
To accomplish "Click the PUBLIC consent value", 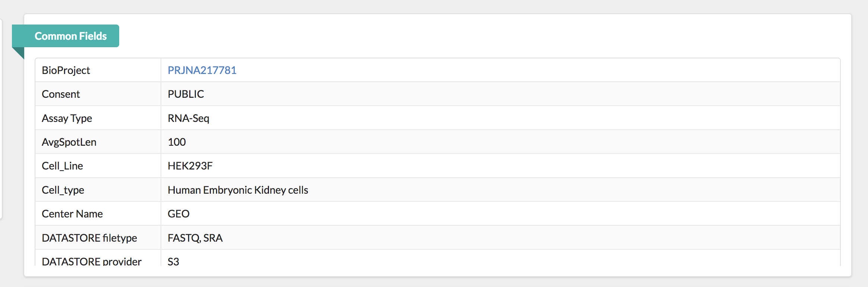I will (186, 94).
